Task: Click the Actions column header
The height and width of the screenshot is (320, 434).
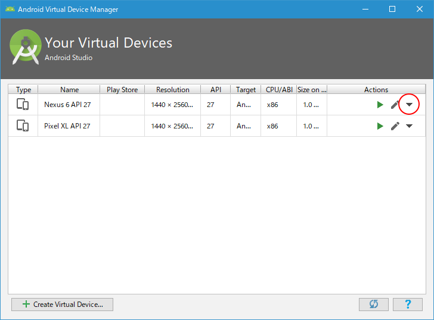Action: [x=376, y=89]
